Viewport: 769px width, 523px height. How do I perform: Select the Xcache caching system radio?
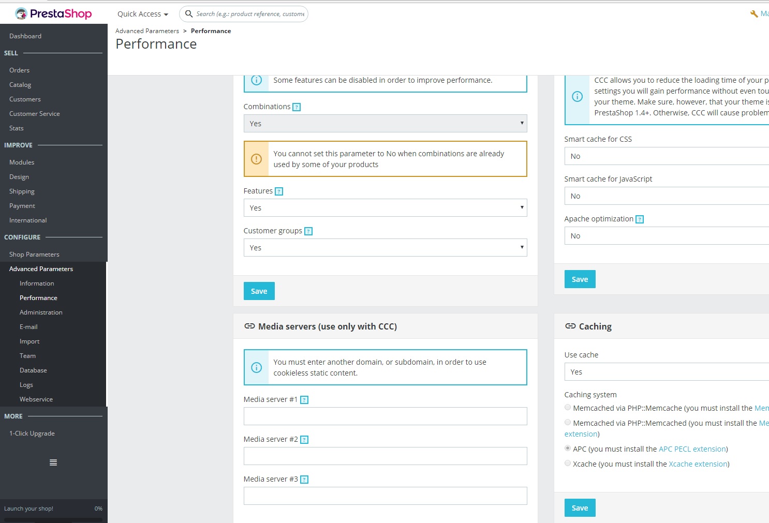[x=568, y=464]
